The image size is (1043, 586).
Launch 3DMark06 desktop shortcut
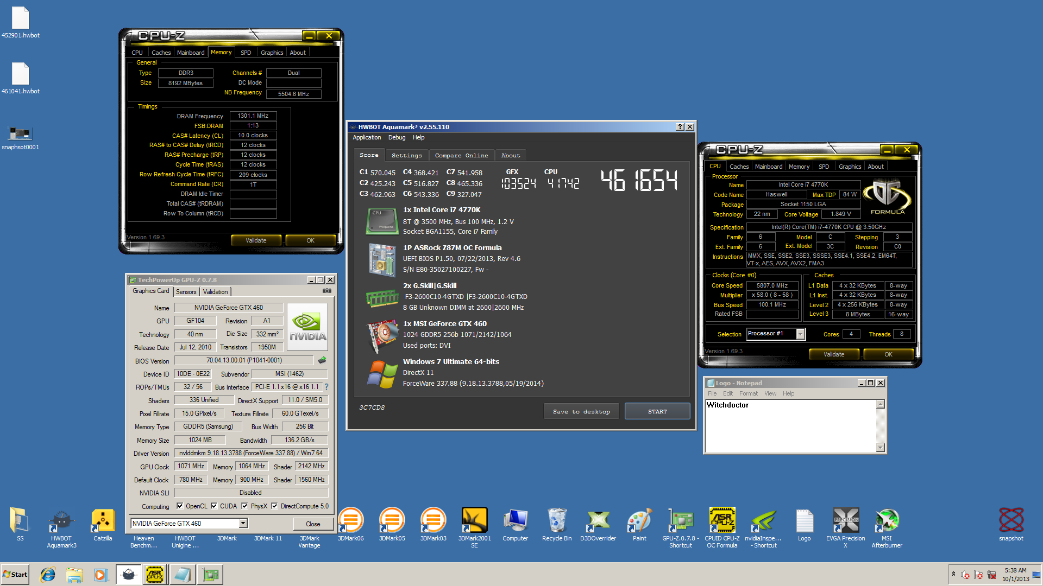click(x=350, y=524)
